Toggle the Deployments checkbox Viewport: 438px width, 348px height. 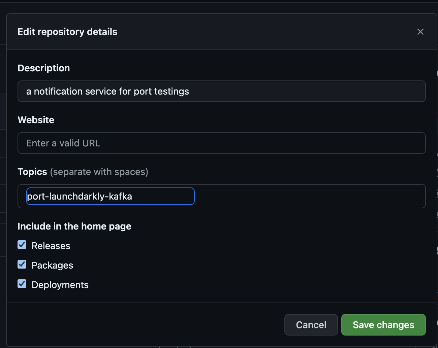22,284
